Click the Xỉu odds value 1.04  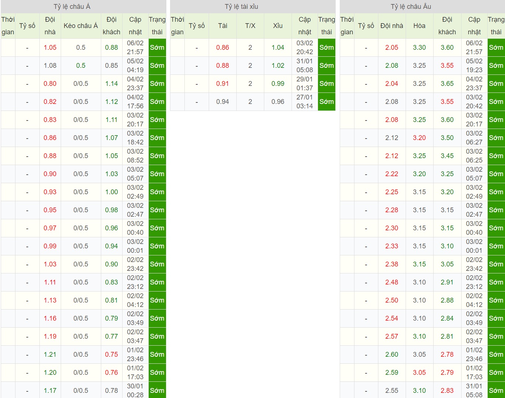(278, 48)
